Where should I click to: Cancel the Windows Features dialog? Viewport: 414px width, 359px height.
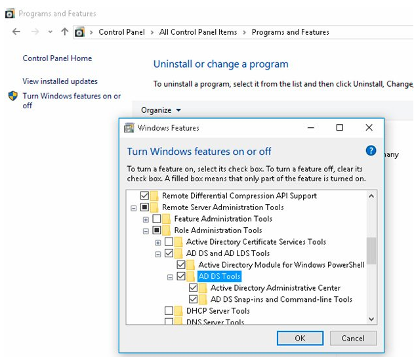[353, 338]
